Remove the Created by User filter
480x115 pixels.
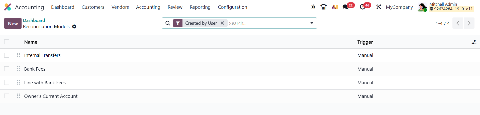(x=222, y=23)
